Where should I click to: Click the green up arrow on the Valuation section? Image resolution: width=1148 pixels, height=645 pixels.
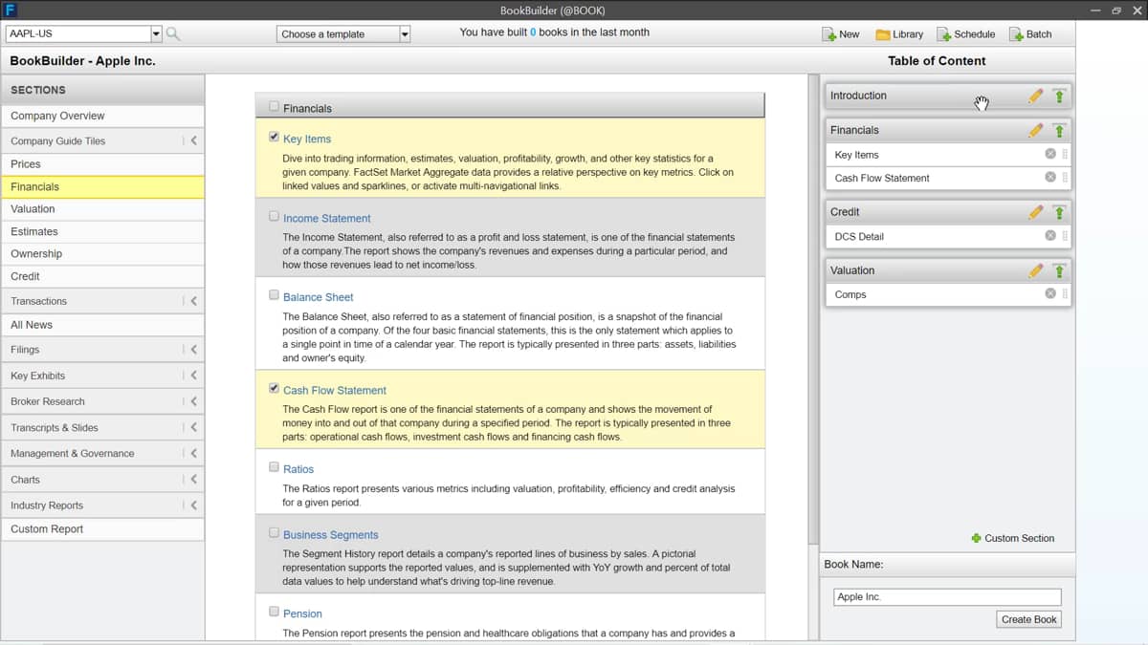tap(1059, 270)
